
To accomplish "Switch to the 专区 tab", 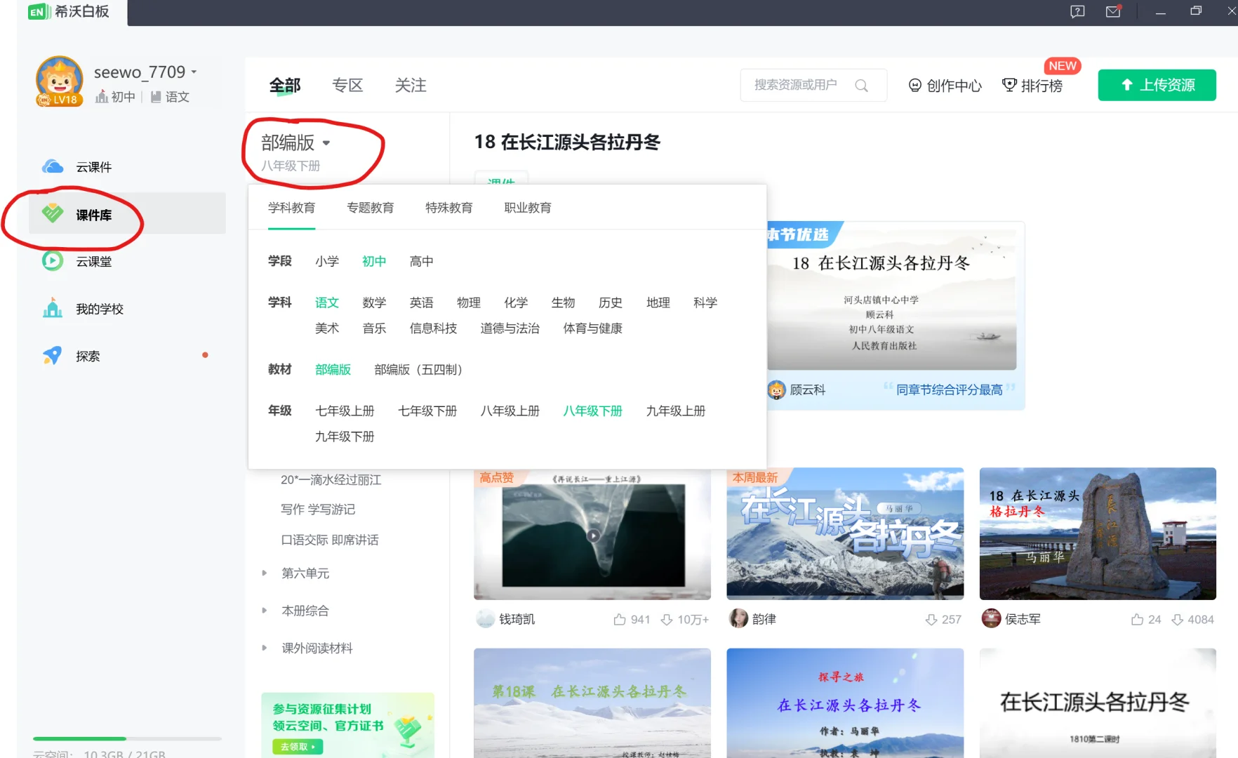I will 347,85.
